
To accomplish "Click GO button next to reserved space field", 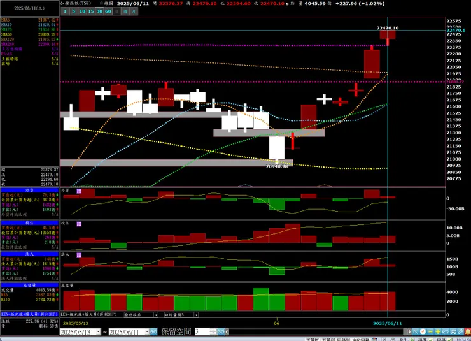I will 221,331.
